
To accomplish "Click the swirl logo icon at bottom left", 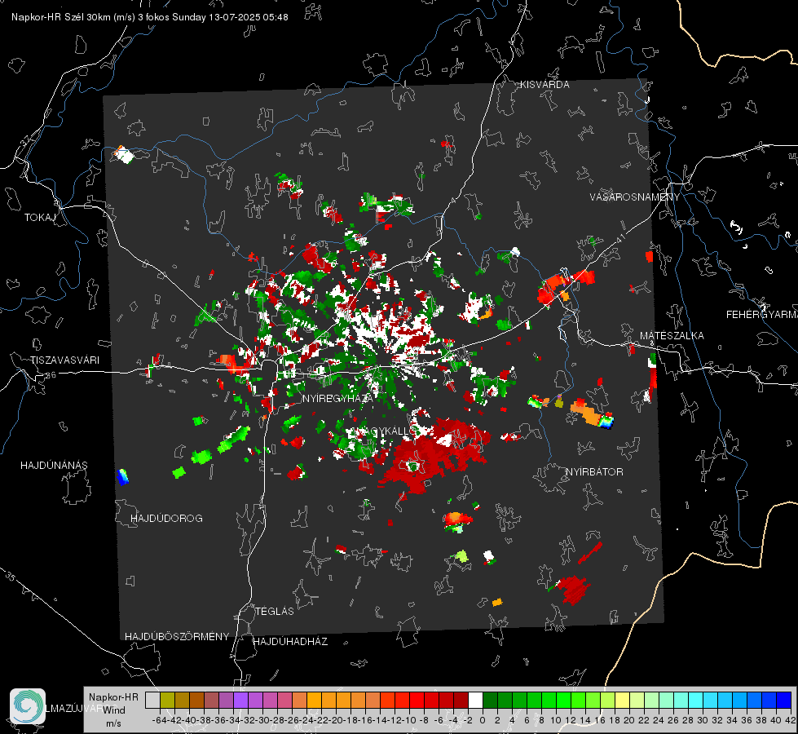I will (28, 706).
